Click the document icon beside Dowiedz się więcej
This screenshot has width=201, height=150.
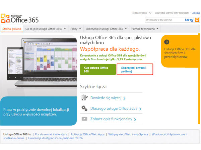pos(84,98)
